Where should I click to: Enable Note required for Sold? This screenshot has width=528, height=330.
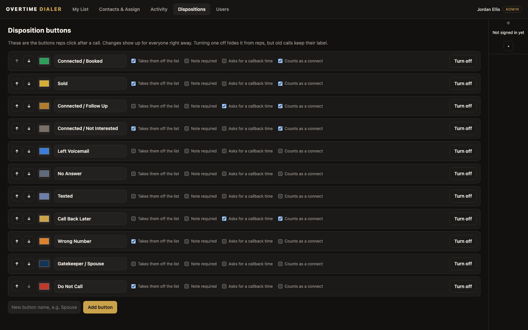[x=186, y=83]
